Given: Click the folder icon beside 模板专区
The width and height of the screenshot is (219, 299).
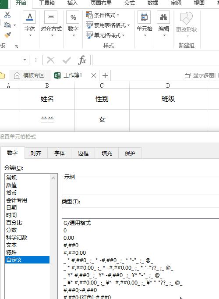Looking at the screenshot, I should point(2,75).
